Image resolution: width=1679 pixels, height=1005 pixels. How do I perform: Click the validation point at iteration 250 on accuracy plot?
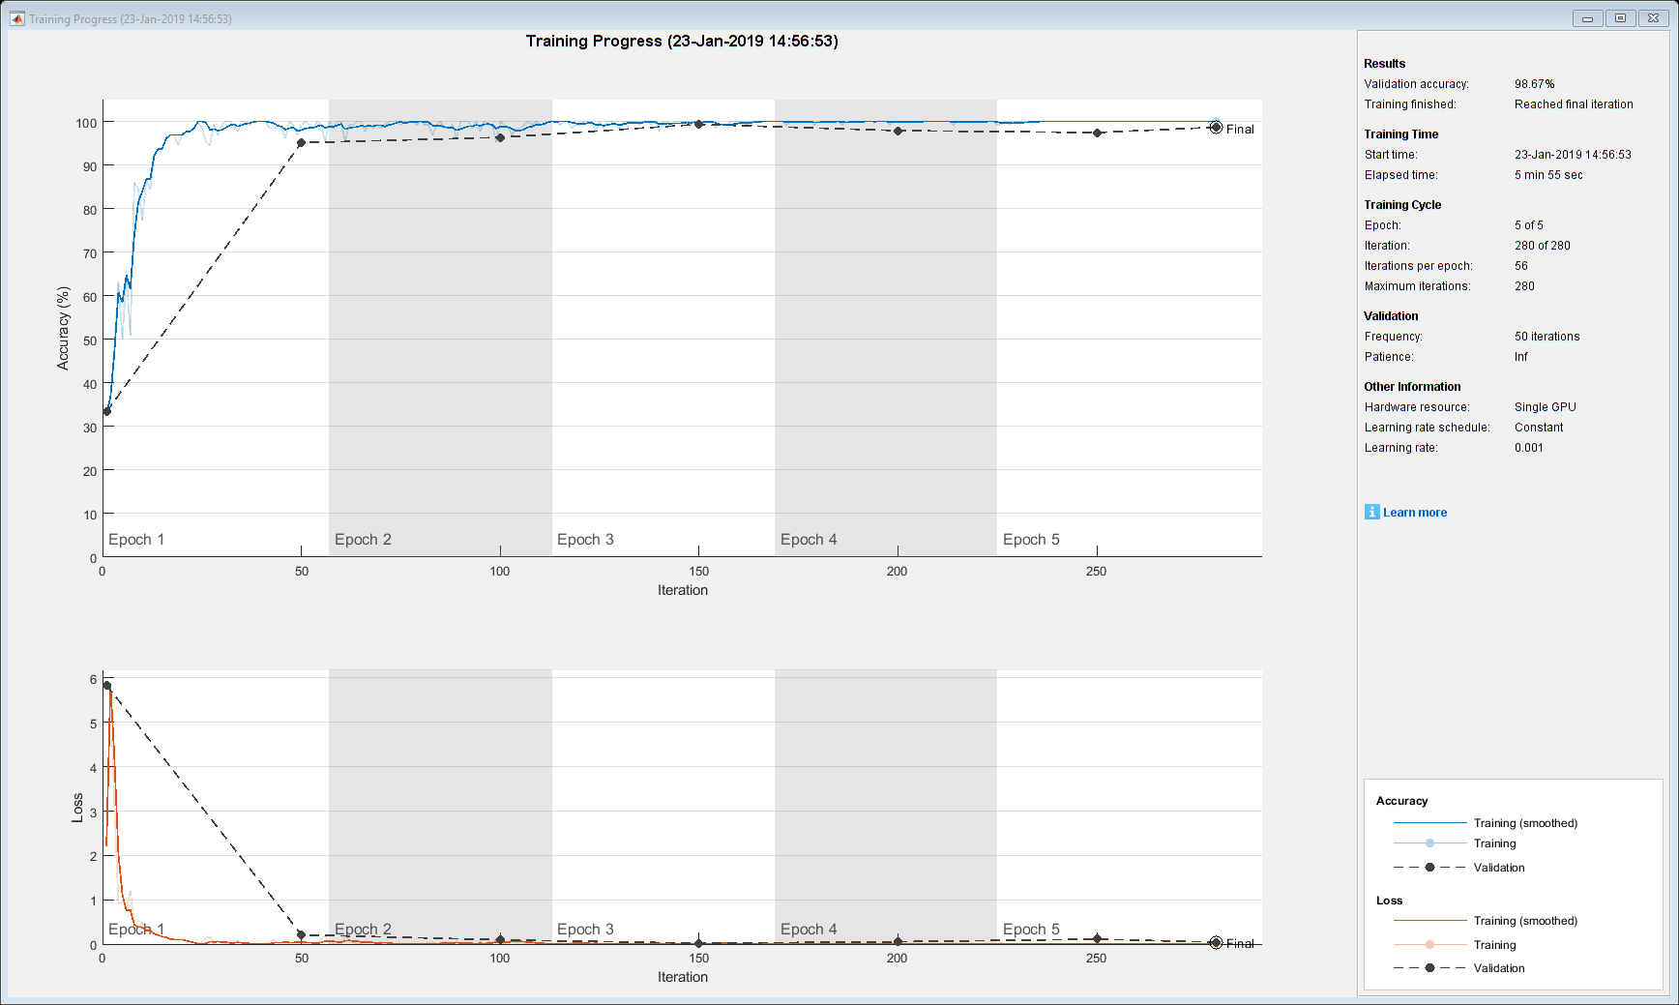[1097, 133]
